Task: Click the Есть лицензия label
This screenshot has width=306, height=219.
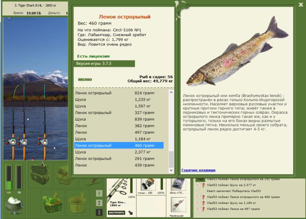Action: (x=93, y=56)
